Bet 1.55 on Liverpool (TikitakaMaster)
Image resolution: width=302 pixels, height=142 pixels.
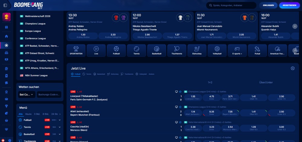(193, 98)
